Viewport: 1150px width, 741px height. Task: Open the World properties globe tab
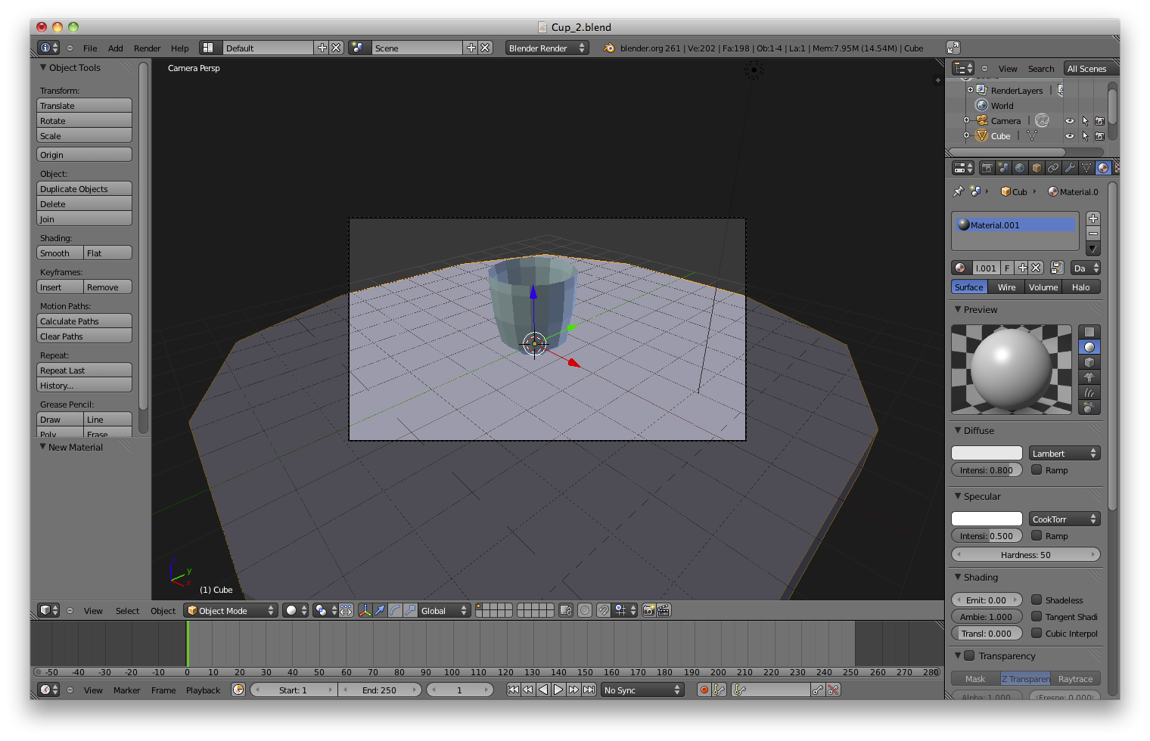(x=1020, y=168)
